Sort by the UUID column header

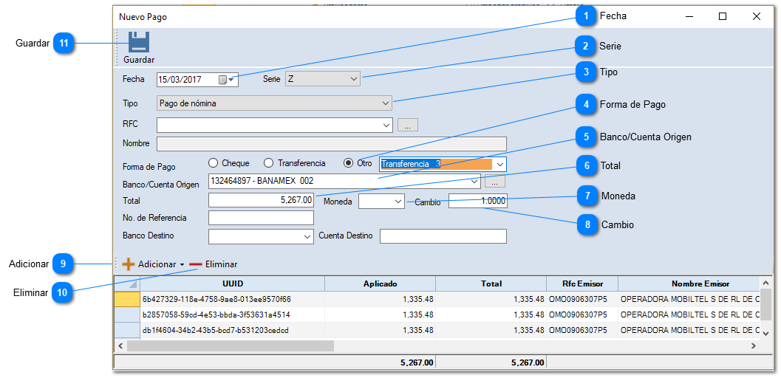pos(232,283)
